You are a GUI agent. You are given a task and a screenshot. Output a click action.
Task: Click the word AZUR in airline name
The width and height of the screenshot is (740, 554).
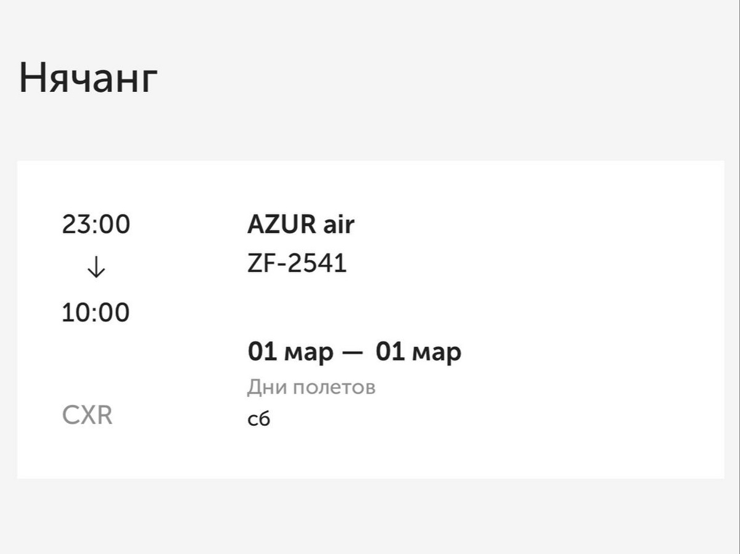(281, 225)
